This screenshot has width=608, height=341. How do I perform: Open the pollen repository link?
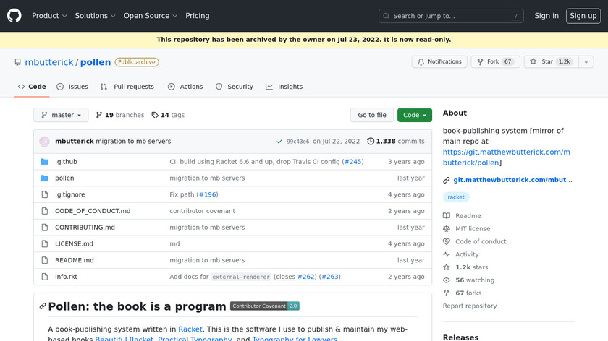click(96, 62)
